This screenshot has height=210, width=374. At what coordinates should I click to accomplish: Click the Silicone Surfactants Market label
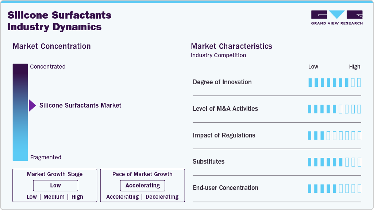tap(80, 105)
